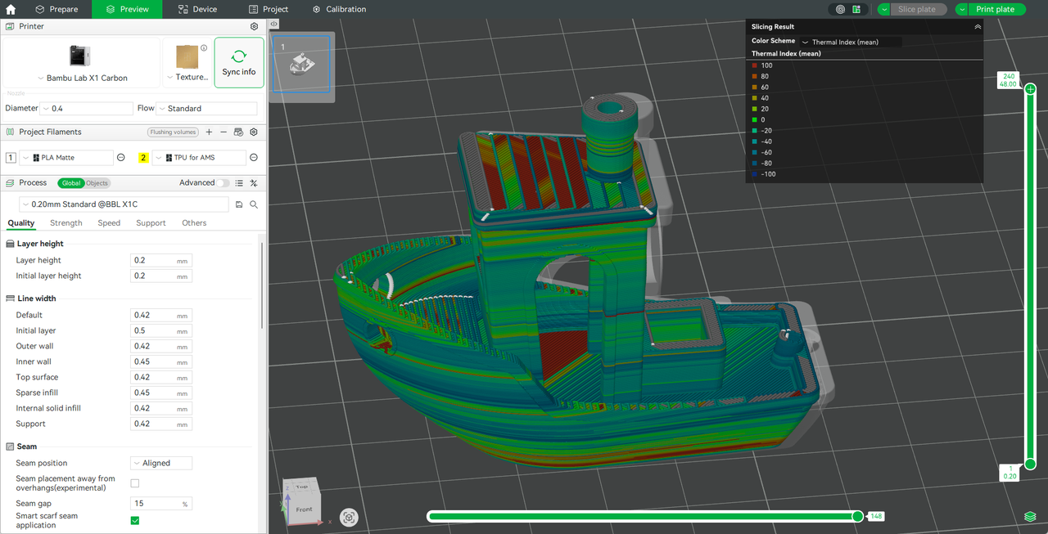This screenshot has width=1048, height=534.
Task: Click the horizontal move slider handle
Action: tap(857, 516)
